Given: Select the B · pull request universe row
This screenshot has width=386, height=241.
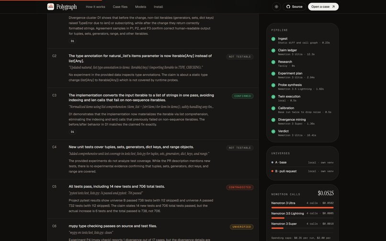Looking at the screenshot, I should point(302,171).
